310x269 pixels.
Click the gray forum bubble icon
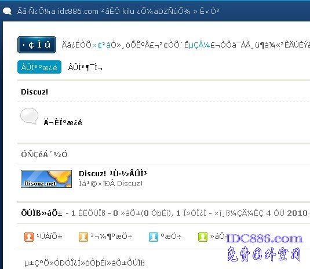coord(29,116)
